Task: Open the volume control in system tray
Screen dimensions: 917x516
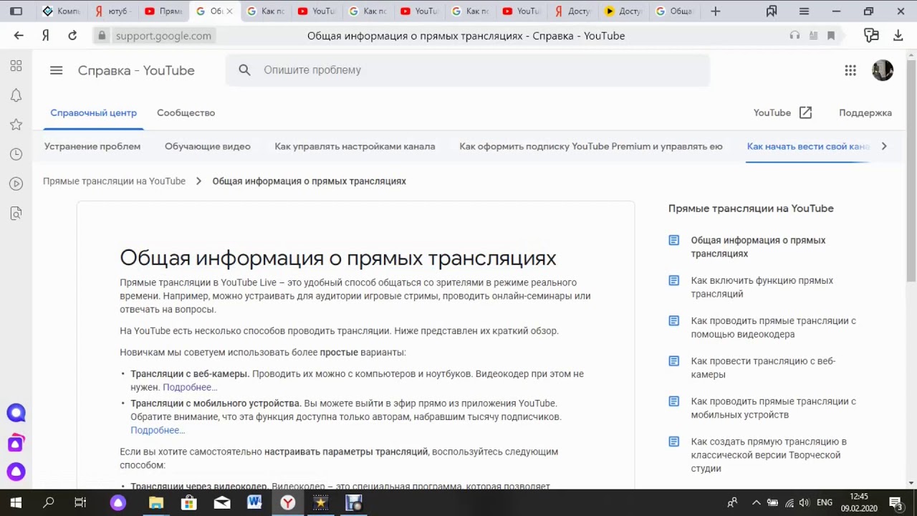Action: tap(804, 502)
